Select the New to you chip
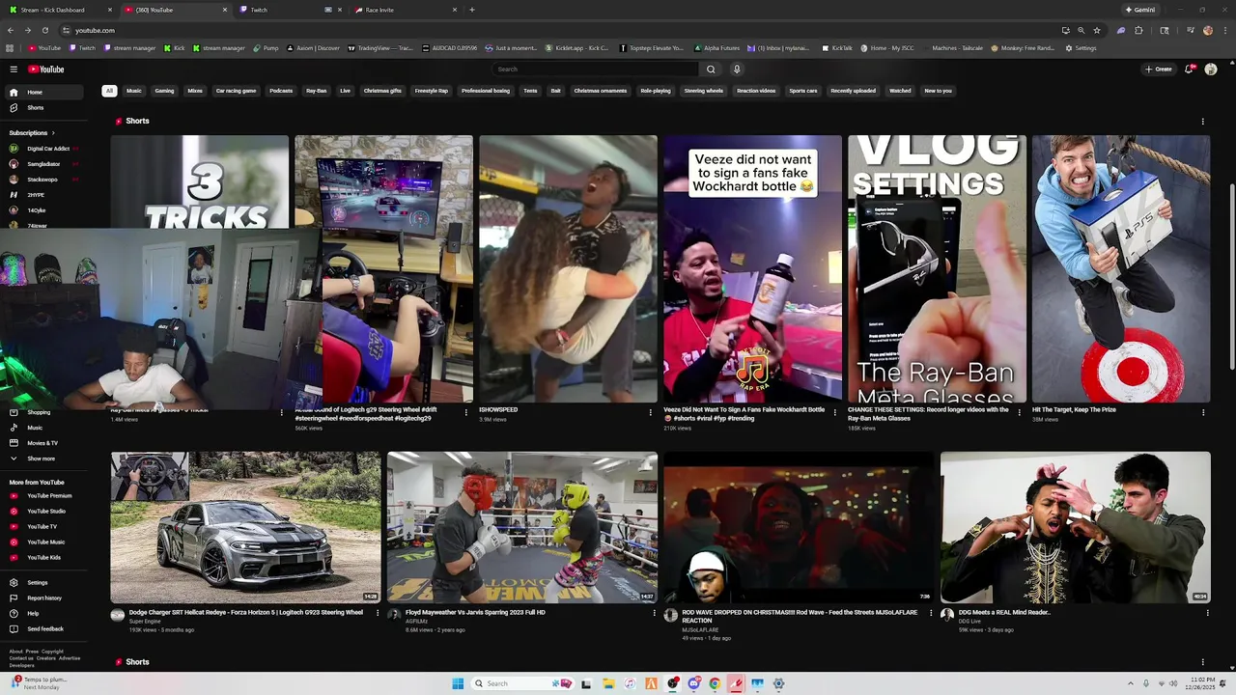Image resolution: width=1236 pixels, height=695 pixels. click(939, 91)
